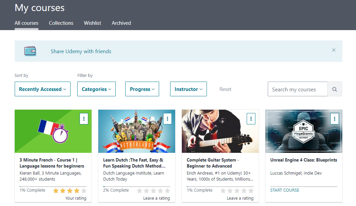Open the Categories filter dropdown
356x206 pixels.
[x=96, y=89]
